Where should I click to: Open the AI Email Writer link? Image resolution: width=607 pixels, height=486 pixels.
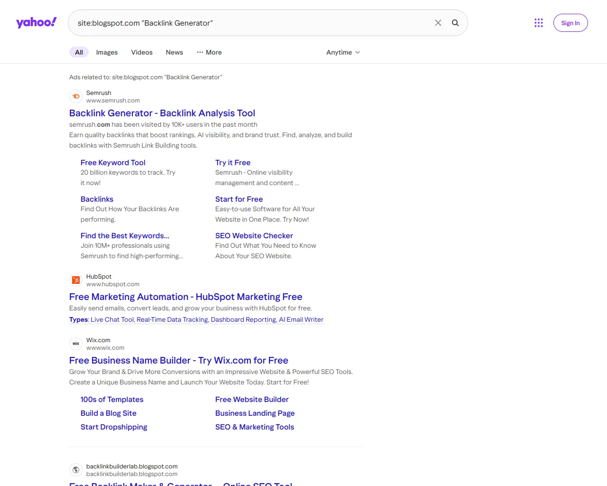[x=301, y=319]
